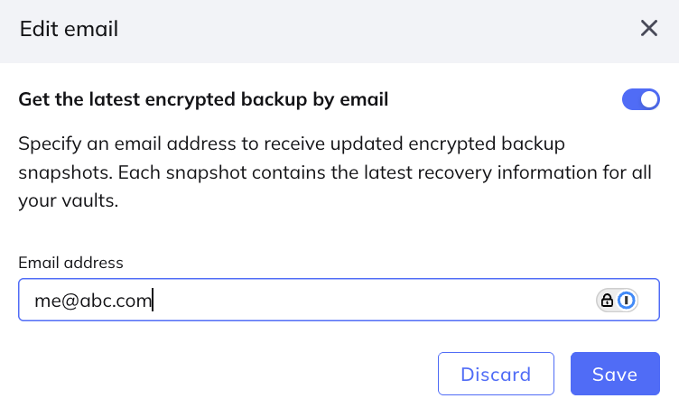Click the 1Password autofill icon
The width and height of the screenshot is (679, 417).
[x=627, y=301]
